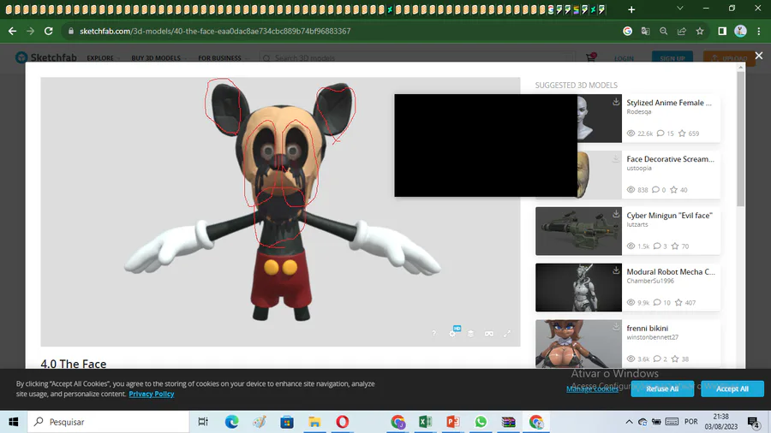Open the BUY 3D MODELS menu
Screen dimensions: 771x433
click(158, 58)
